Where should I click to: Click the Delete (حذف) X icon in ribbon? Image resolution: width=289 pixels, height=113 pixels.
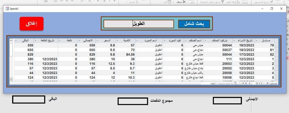coord(184,2)
